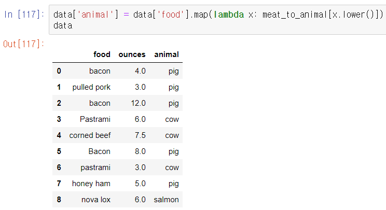Select the 'food' column header
Screen dimensions: 386x210
coord(102,54)
